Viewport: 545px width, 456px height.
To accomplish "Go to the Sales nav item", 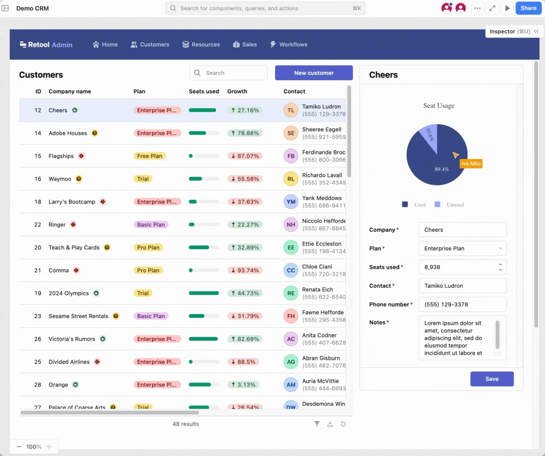I will click(x=245, y=45).
